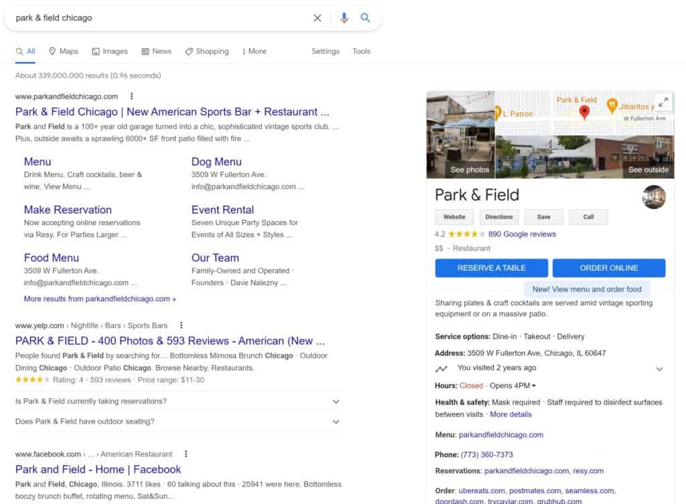Viewport: 686px width, 504px height.
Task: Open 890 Google reviews
Action: click(x=522, y=235)
